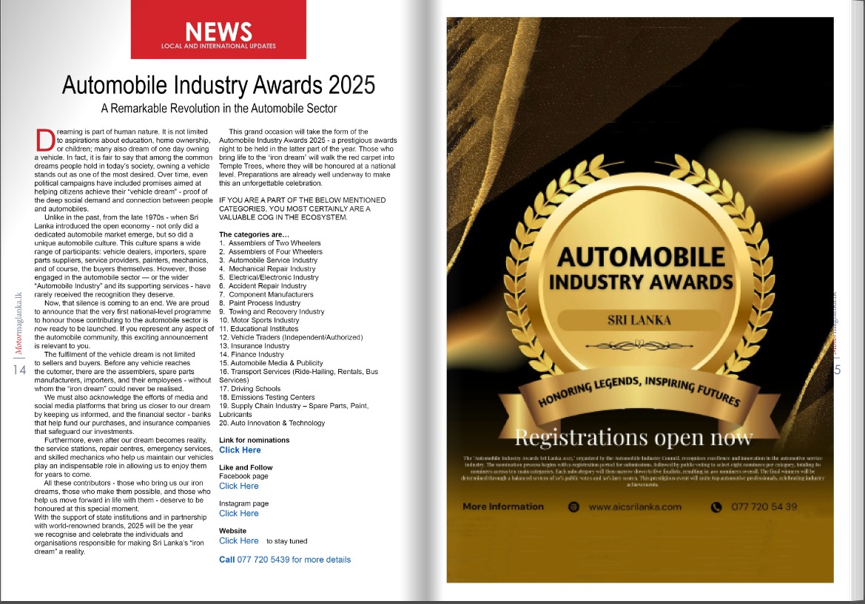Viewport: 865px width, 604px height.
Task: Open the Facebook page Click Here link
Action: tap(238, 486)
